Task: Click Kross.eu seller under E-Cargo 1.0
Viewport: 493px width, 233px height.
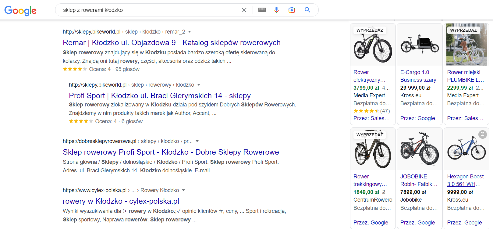Action: (411, 95)
